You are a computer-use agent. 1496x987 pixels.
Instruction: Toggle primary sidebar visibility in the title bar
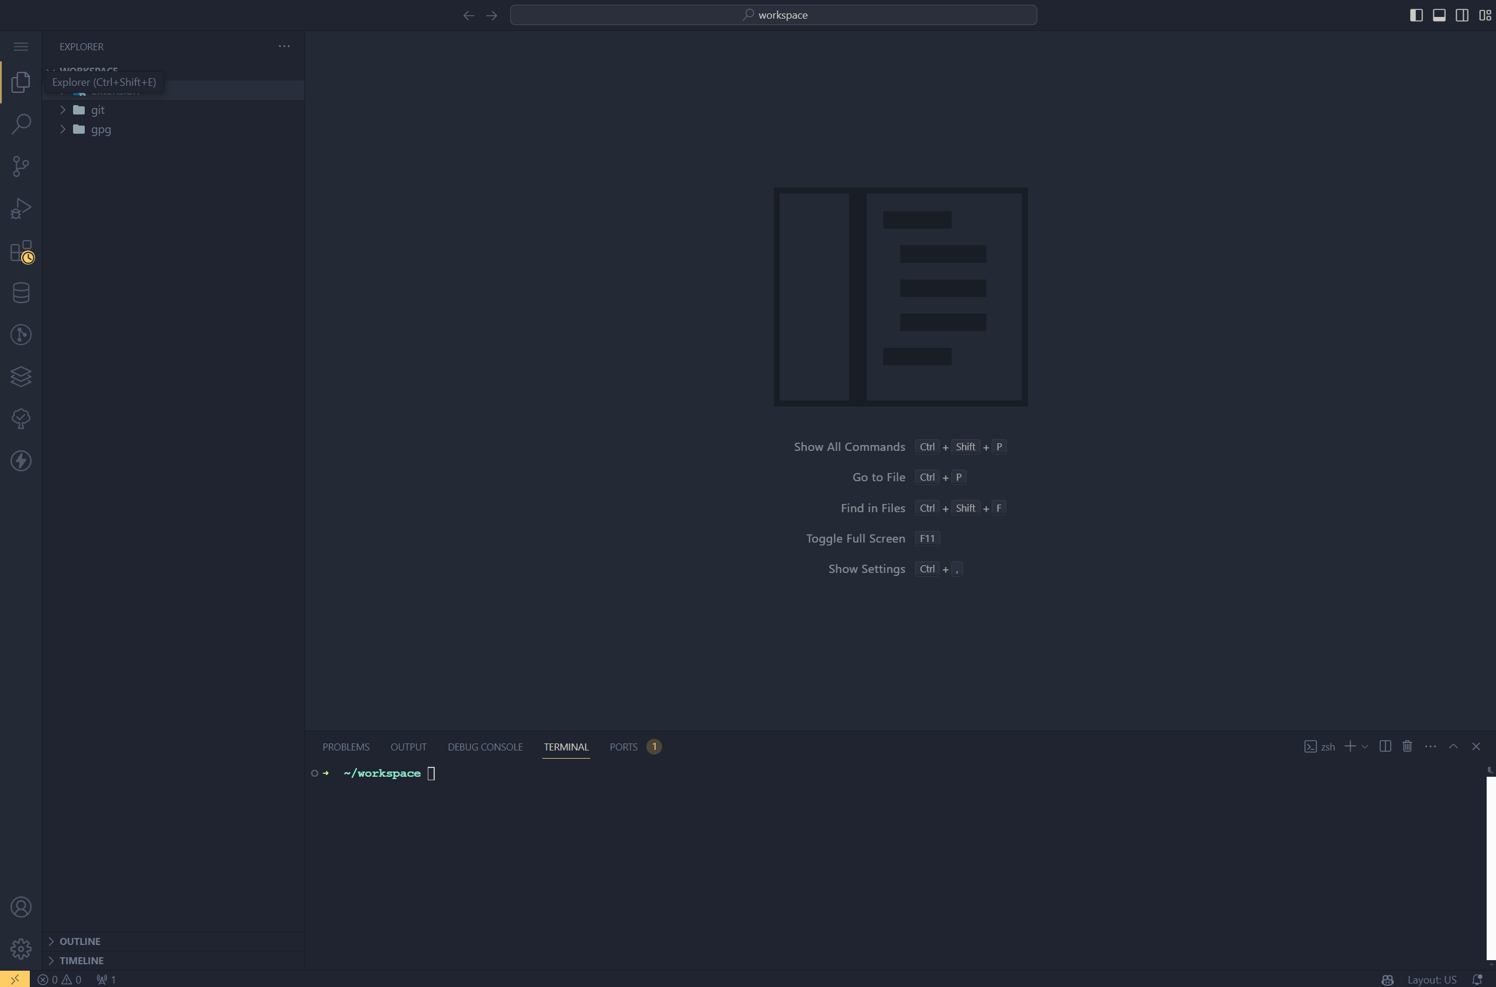[1416, 15]
